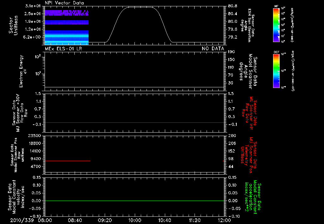This screenshot has width=324, height=224.
Task: Click the "150" scanner angle axis value
Action: pyautogui.click(x=231, y=59)
